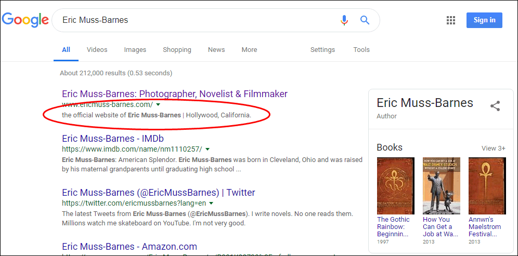Switch to the Images tab
This screenshot has width=518, height=256.
[135, 50]
